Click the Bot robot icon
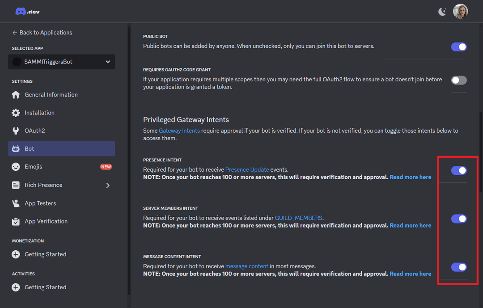 tap(16, 149)
